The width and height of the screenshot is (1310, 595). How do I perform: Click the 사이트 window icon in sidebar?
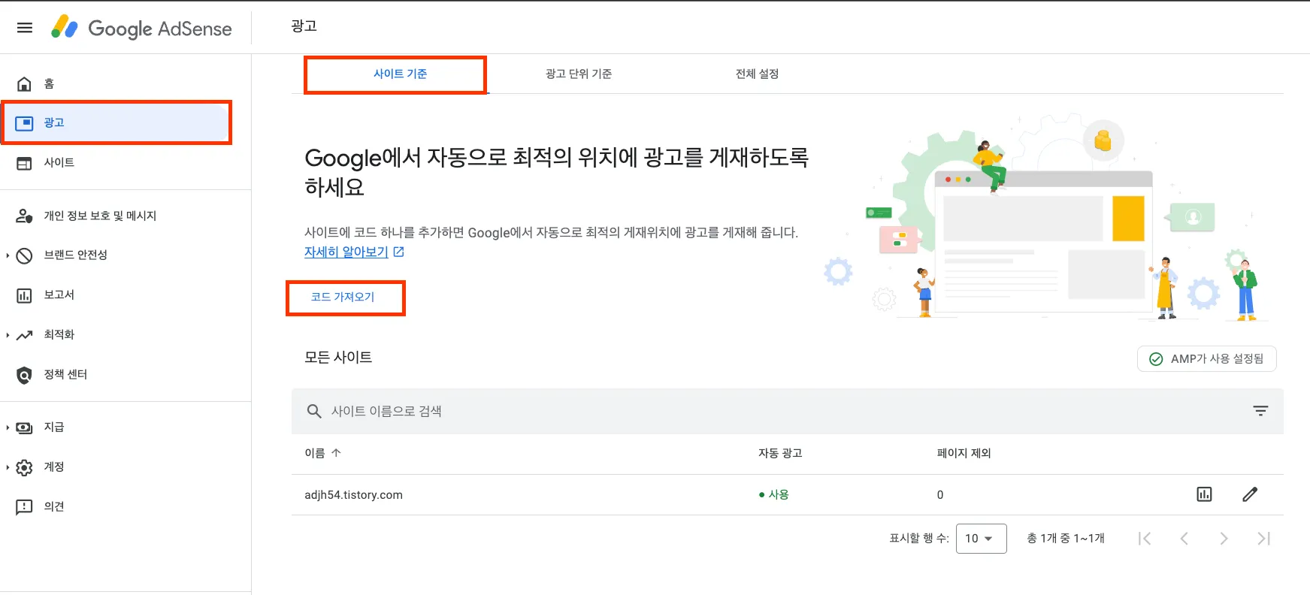(25, 163)
